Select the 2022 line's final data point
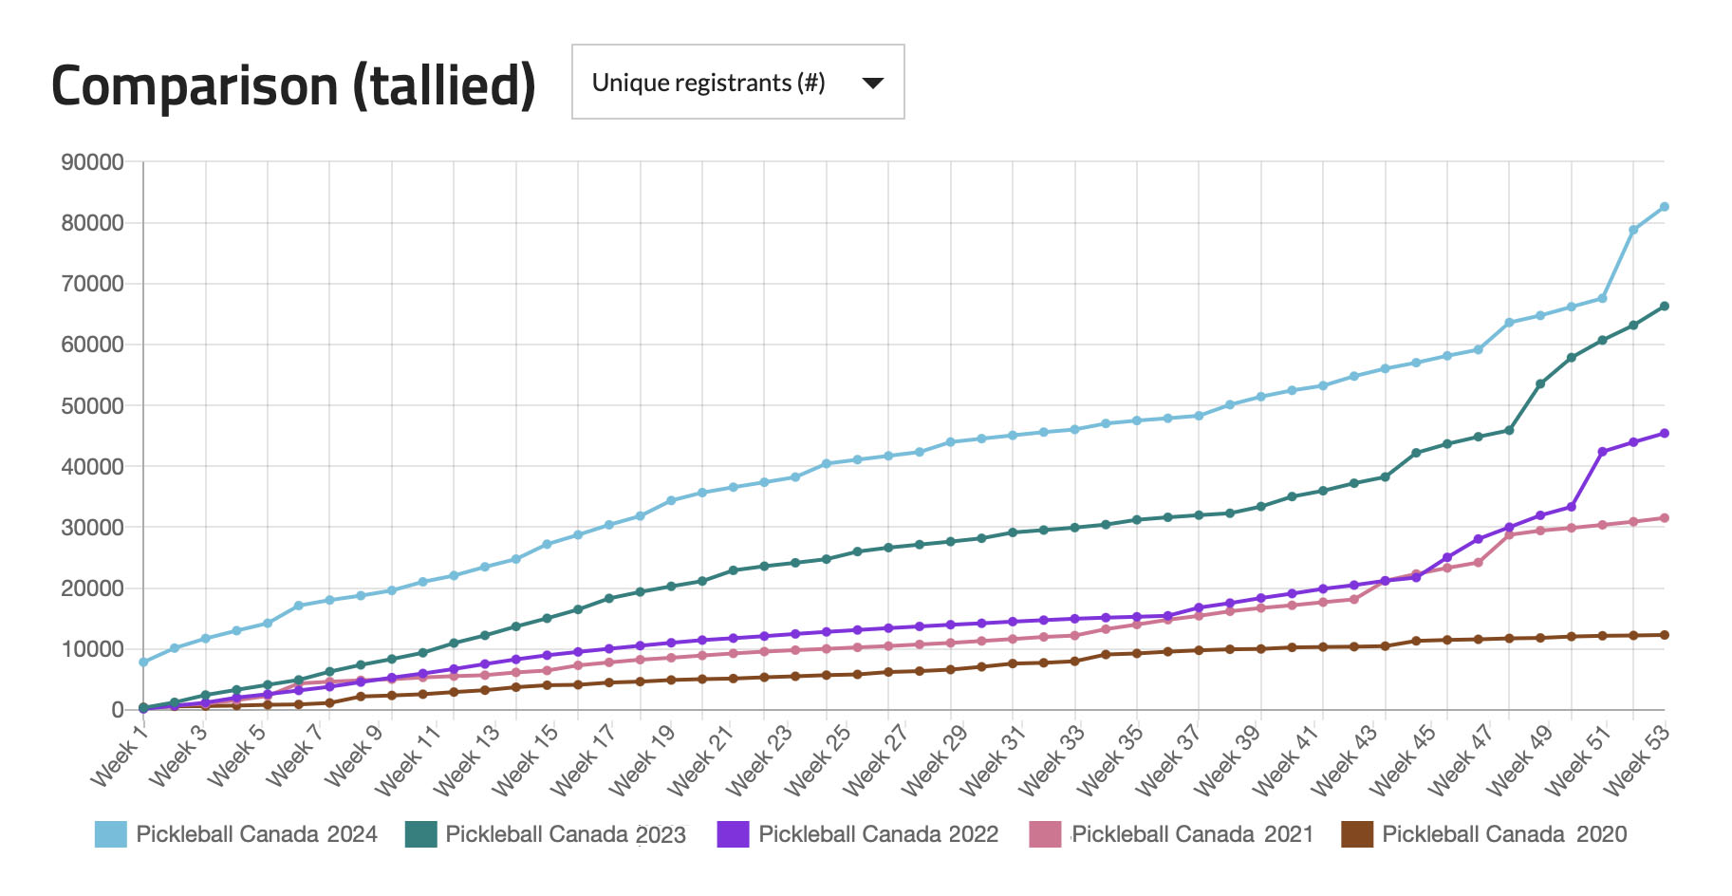This screenshot has width=1732, height=896. coord(1664,434)
